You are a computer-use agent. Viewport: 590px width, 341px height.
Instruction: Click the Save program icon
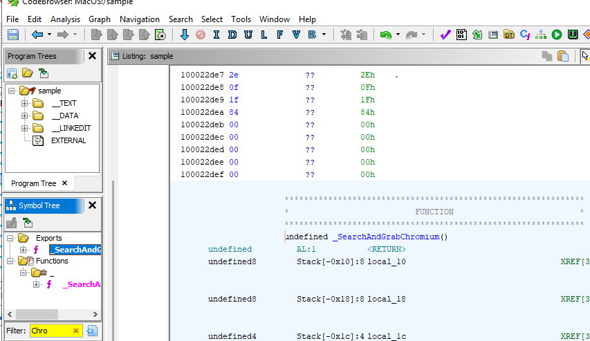pyautogui.click(x=12, y=35)
